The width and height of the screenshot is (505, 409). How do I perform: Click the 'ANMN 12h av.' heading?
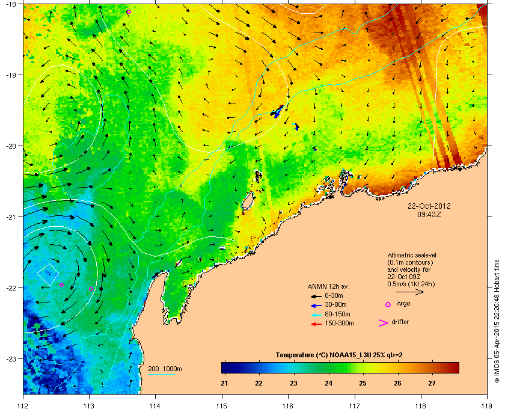coord(328,286)
